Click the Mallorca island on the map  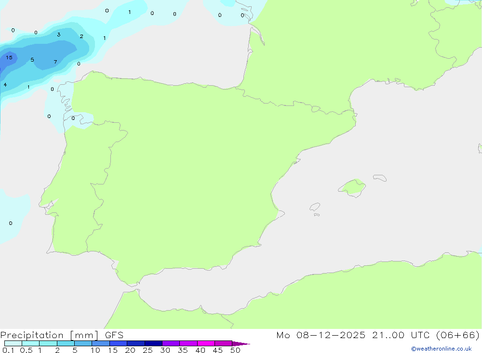click(353, 187)
